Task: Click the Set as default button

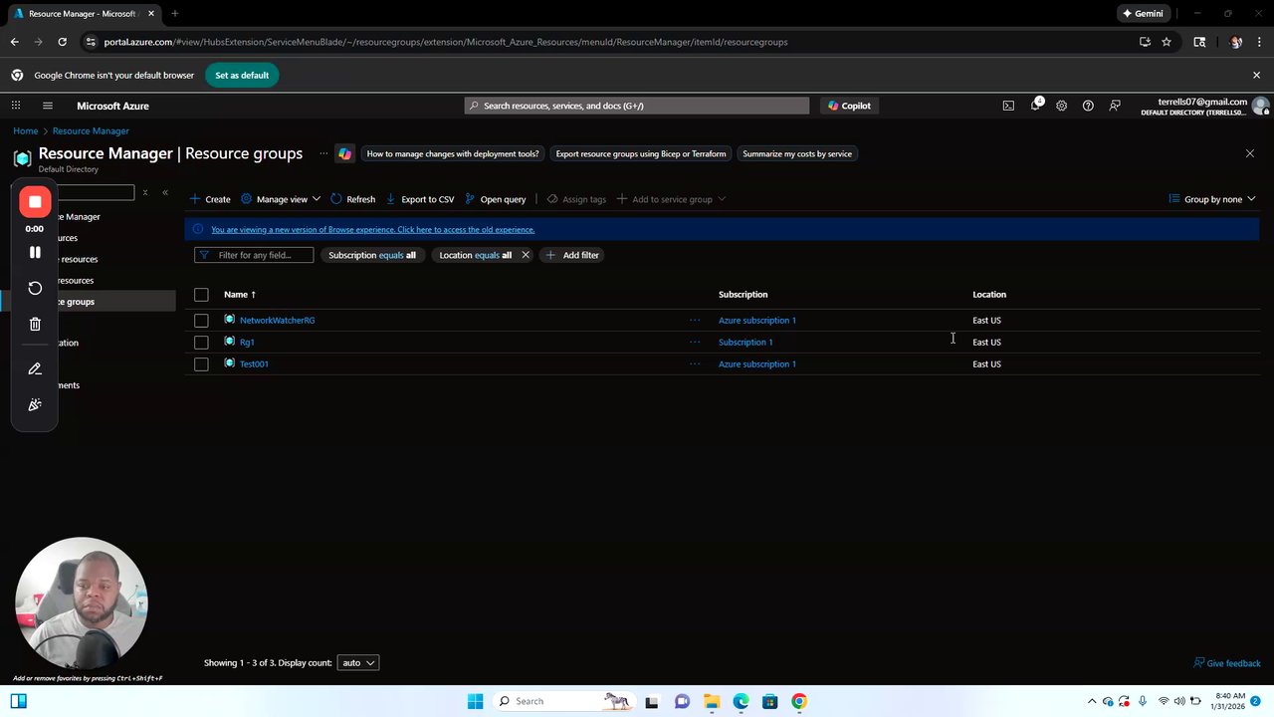Action: pyautogui.click(x=242, y=76)
